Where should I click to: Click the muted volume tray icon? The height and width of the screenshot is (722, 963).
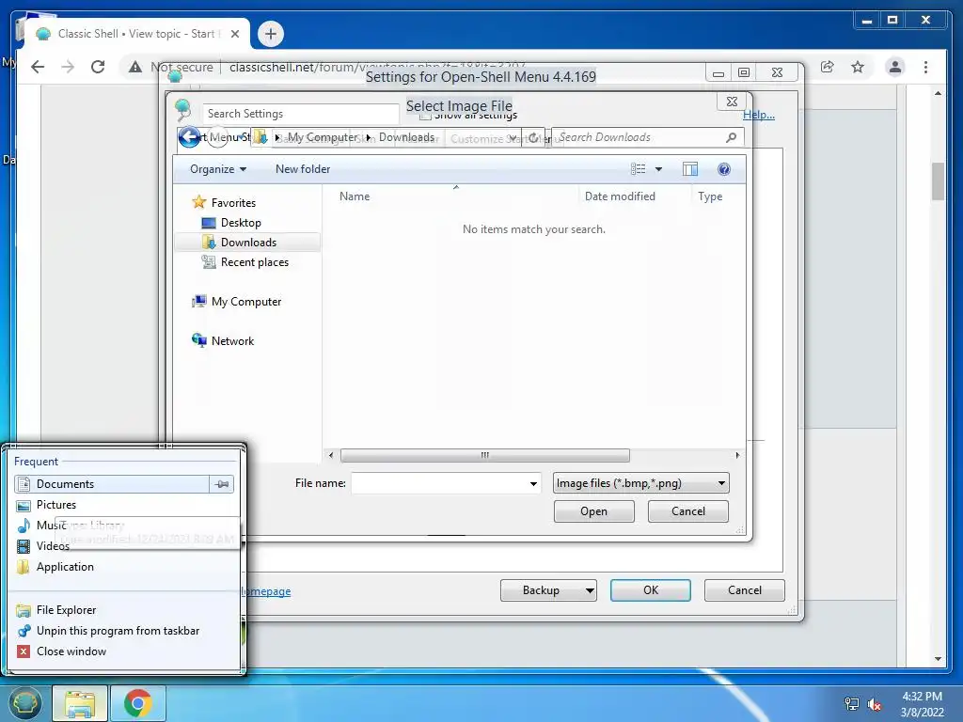875,704
